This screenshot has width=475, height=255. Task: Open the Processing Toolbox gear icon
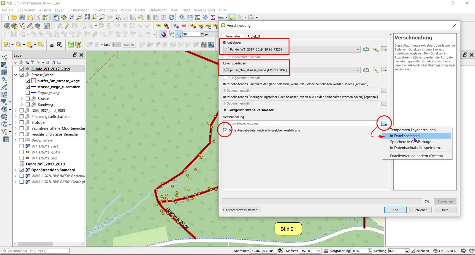coord(205,18)
